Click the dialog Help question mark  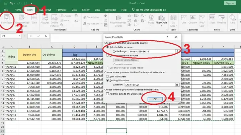[x=167, y=37]
